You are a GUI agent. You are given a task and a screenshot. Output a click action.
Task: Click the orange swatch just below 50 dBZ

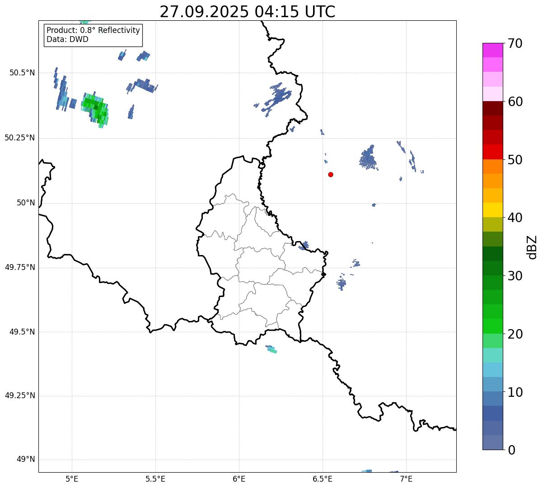(492, 167)
